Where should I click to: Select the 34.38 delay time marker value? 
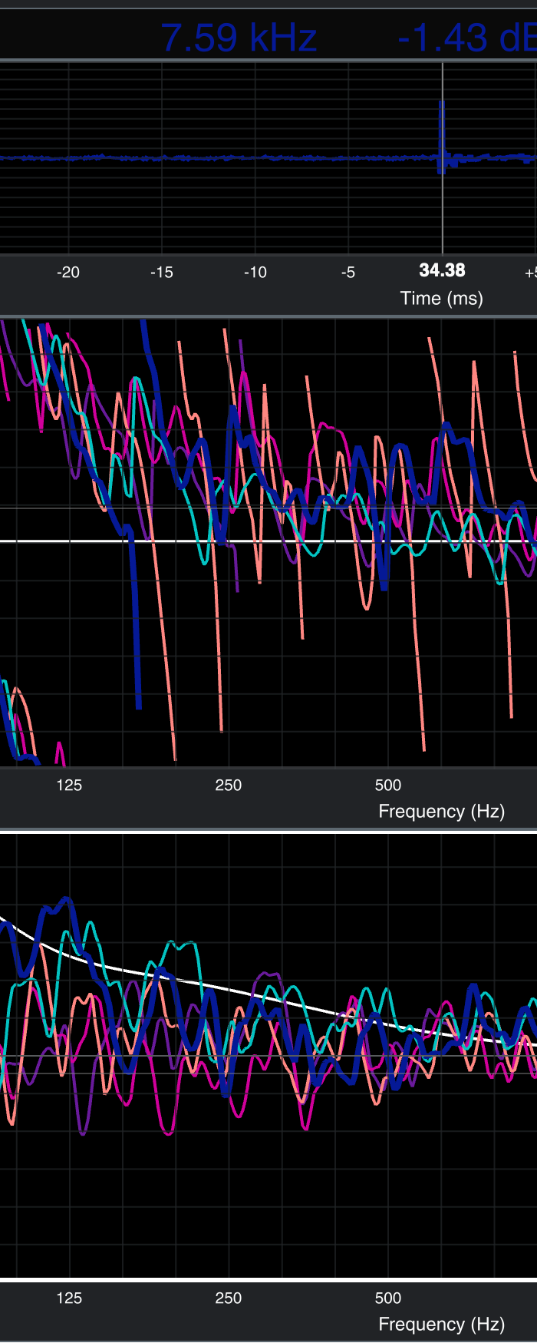click(x=442, y=270)
